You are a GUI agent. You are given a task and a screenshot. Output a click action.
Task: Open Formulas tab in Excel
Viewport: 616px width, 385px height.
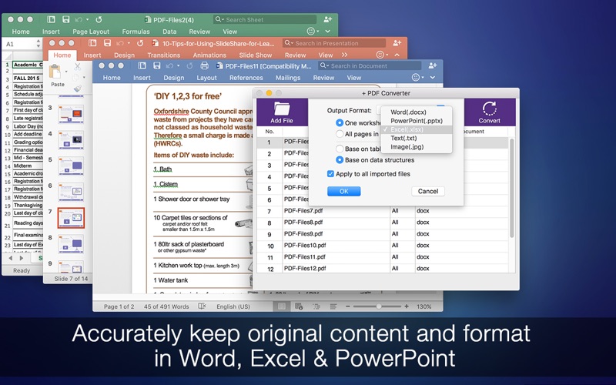136,32
